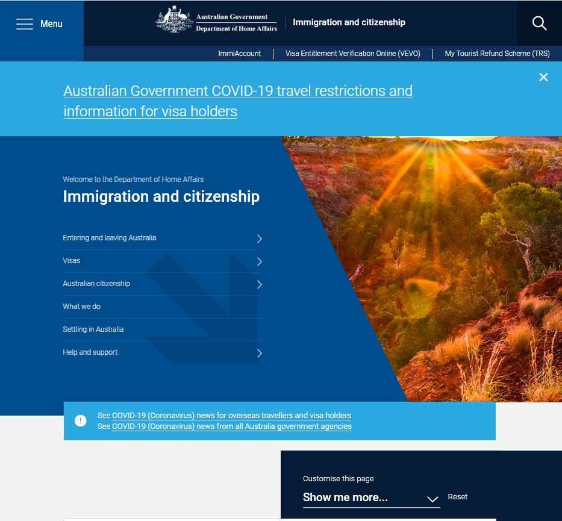Open ImmiAccount link in header
Image resolution: width=562 pixels, height=521 pixels.
coord(239,54)
